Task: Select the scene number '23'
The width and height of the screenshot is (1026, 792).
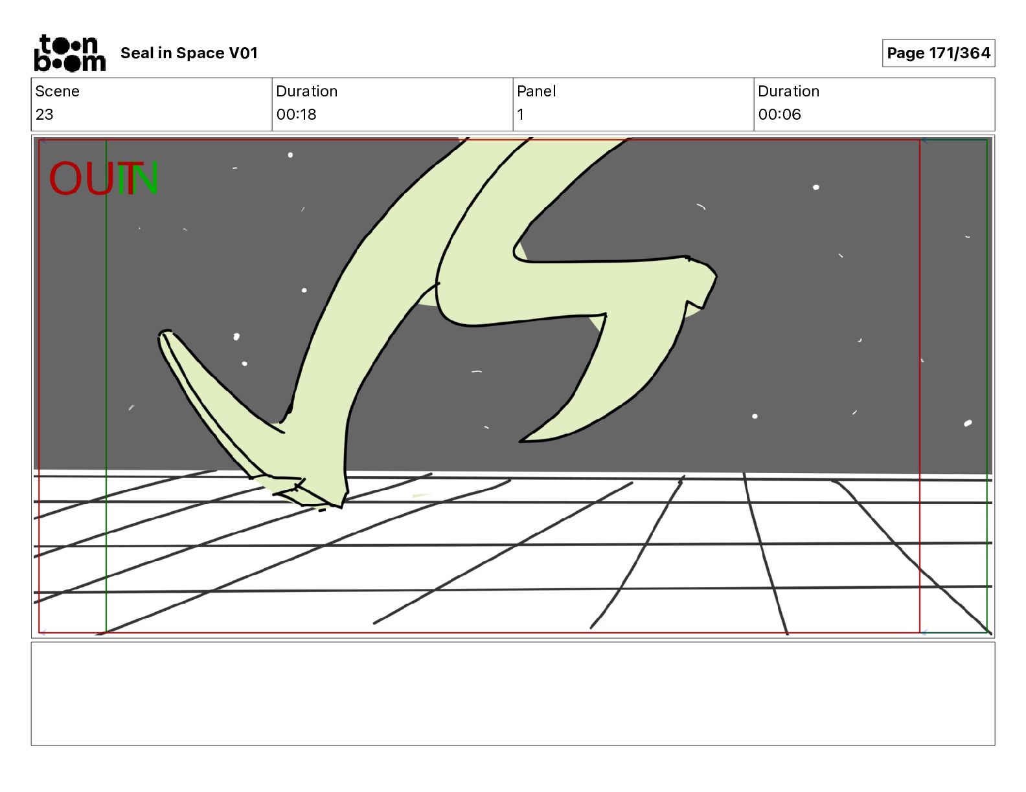Action: 44,115
